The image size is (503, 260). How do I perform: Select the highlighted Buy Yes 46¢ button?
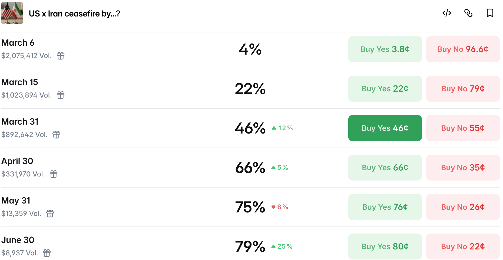point(385,128)
